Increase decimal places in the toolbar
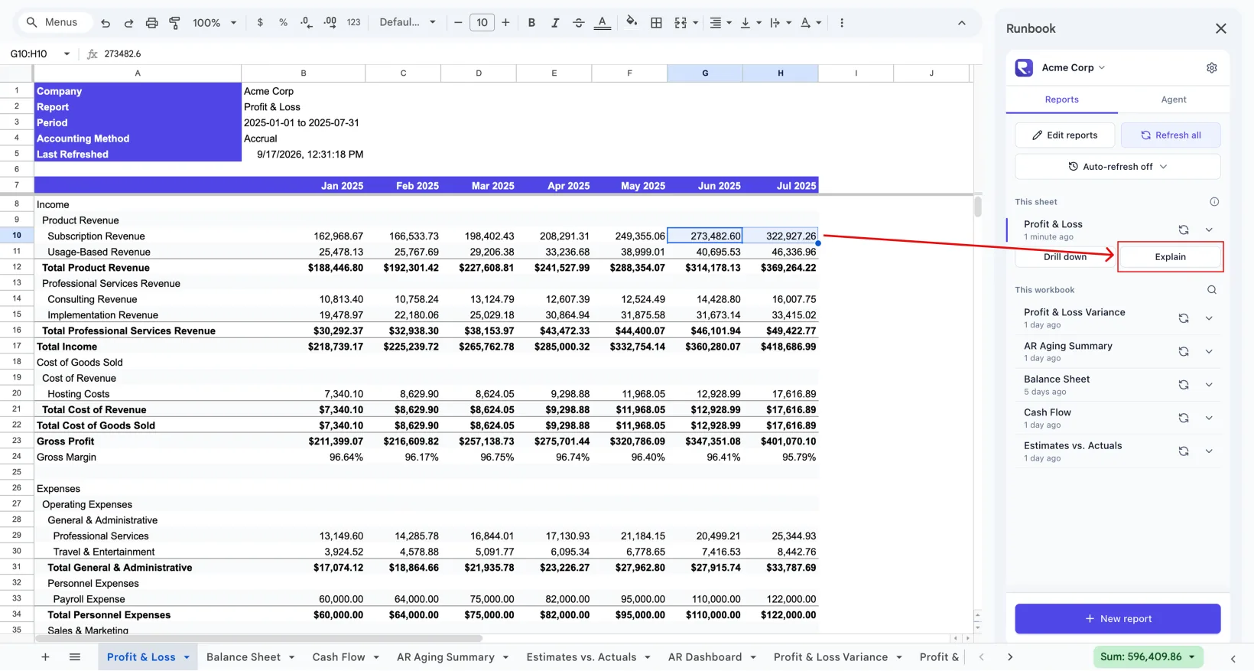Screen dimensions: 1254x671 click(x=330, y=23)
